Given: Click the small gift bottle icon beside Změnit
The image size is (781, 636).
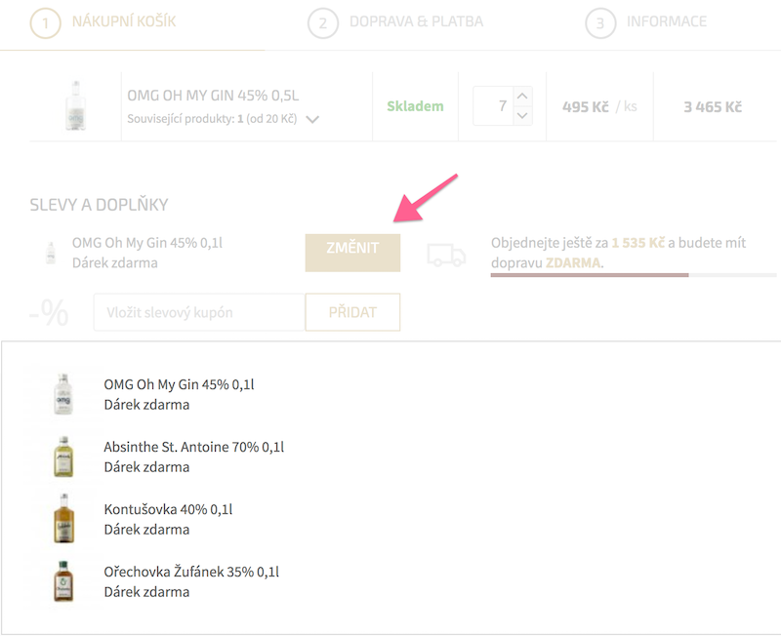Looking at the screenshot, I should (51, 253).
